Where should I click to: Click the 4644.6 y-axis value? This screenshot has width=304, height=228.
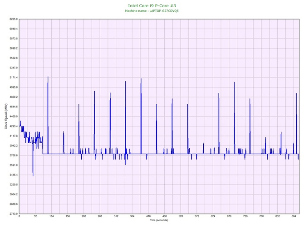(x=14, y=107)
